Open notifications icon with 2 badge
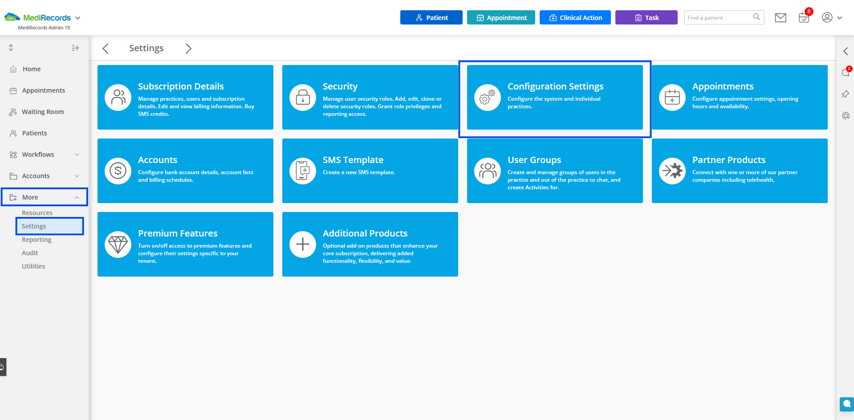Image resolution: width=854 pixels, height=420 pixels. [x=846, y=73]
